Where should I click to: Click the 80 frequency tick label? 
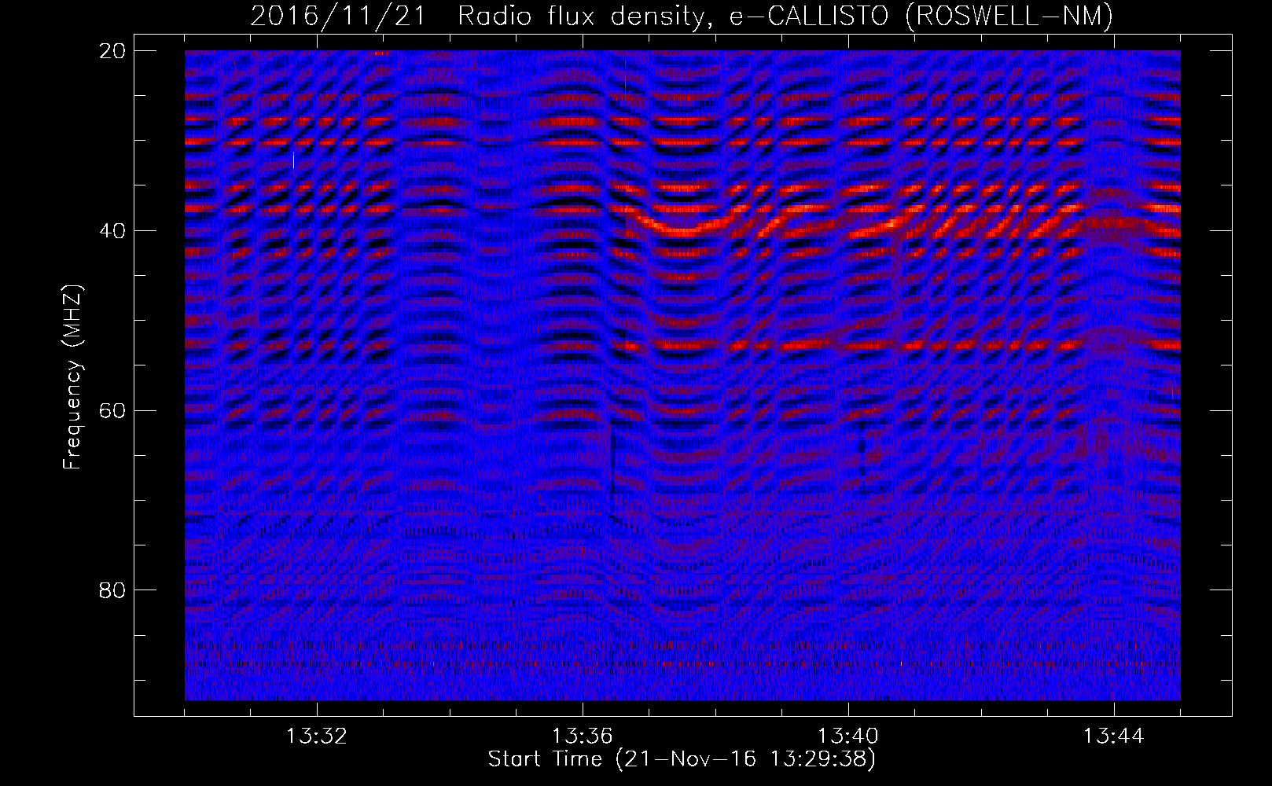(x=112, y=589)
